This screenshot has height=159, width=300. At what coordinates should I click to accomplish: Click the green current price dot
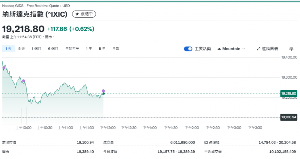pos(103,94)
